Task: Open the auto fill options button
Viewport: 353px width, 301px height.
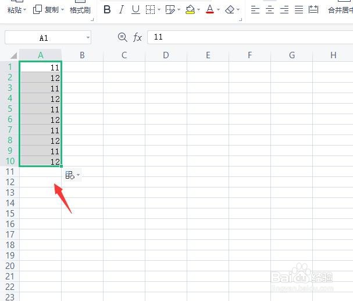Action: click(70, 175)
